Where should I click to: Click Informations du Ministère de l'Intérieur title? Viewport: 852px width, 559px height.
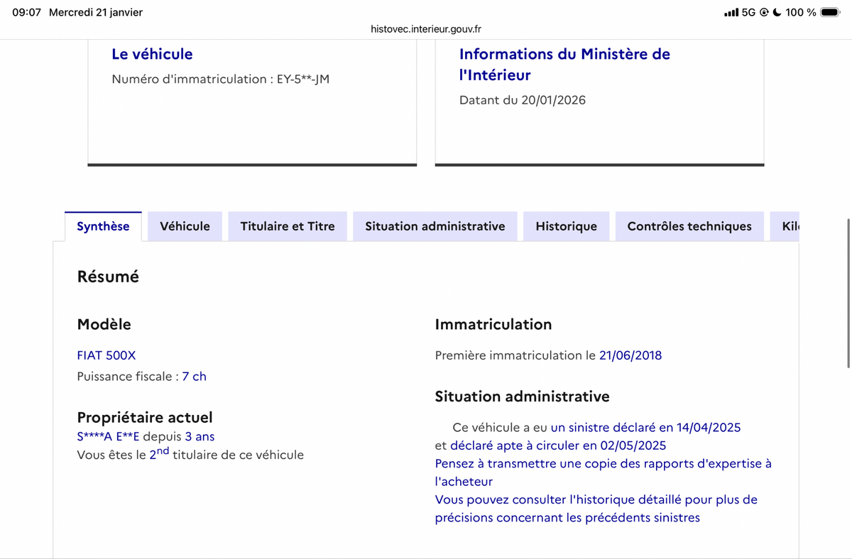pyautogui.click(x=564, y=64)
